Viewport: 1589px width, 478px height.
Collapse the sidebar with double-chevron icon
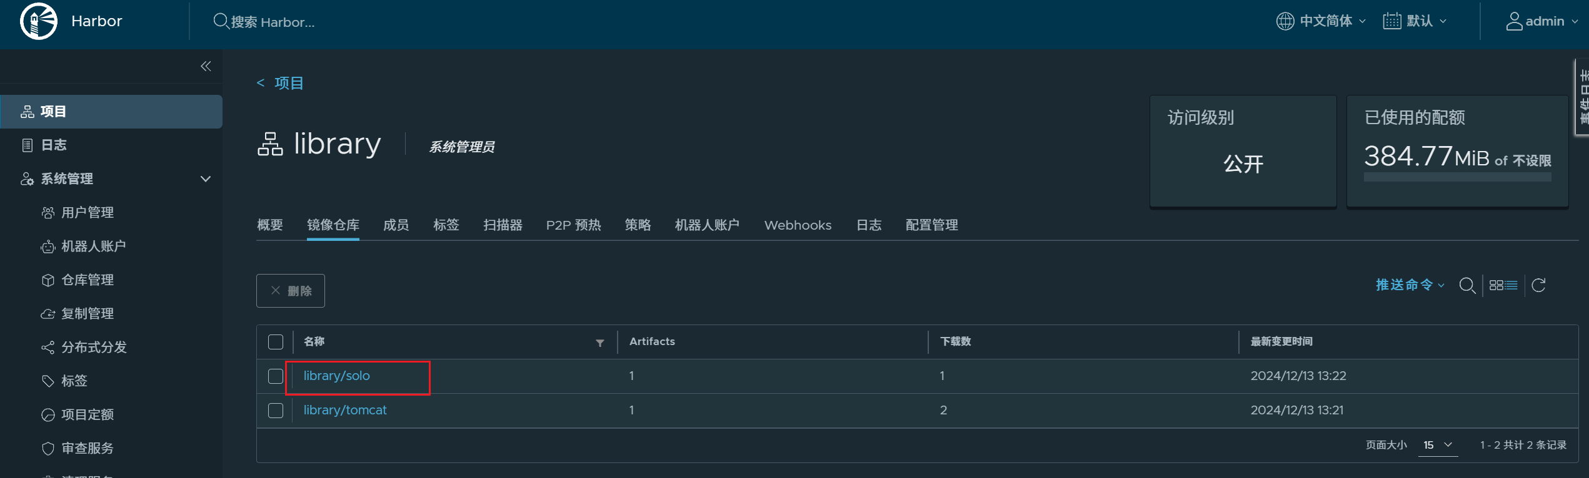(x=206, y=66)
